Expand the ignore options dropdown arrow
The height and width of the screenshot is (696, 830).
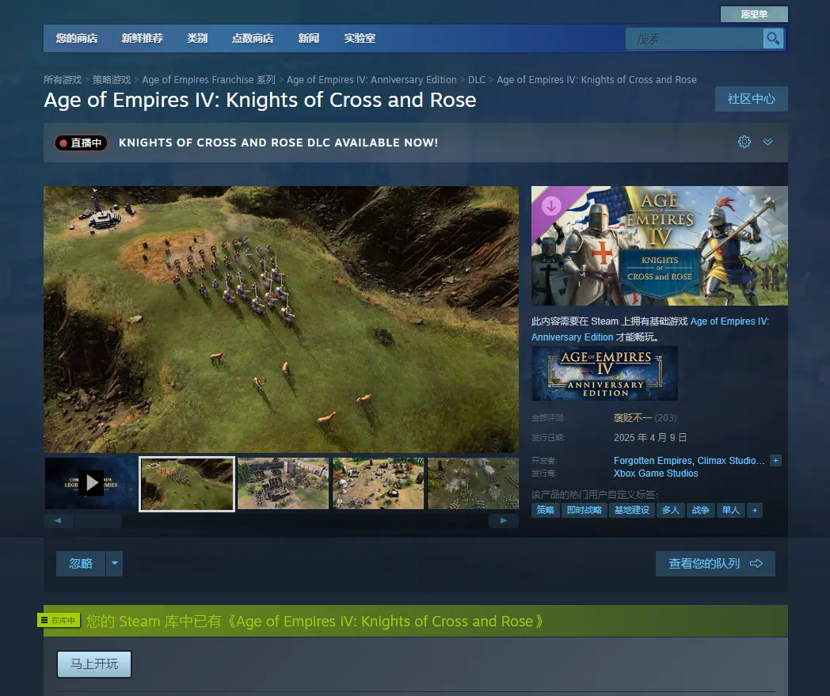coord(114,564)
